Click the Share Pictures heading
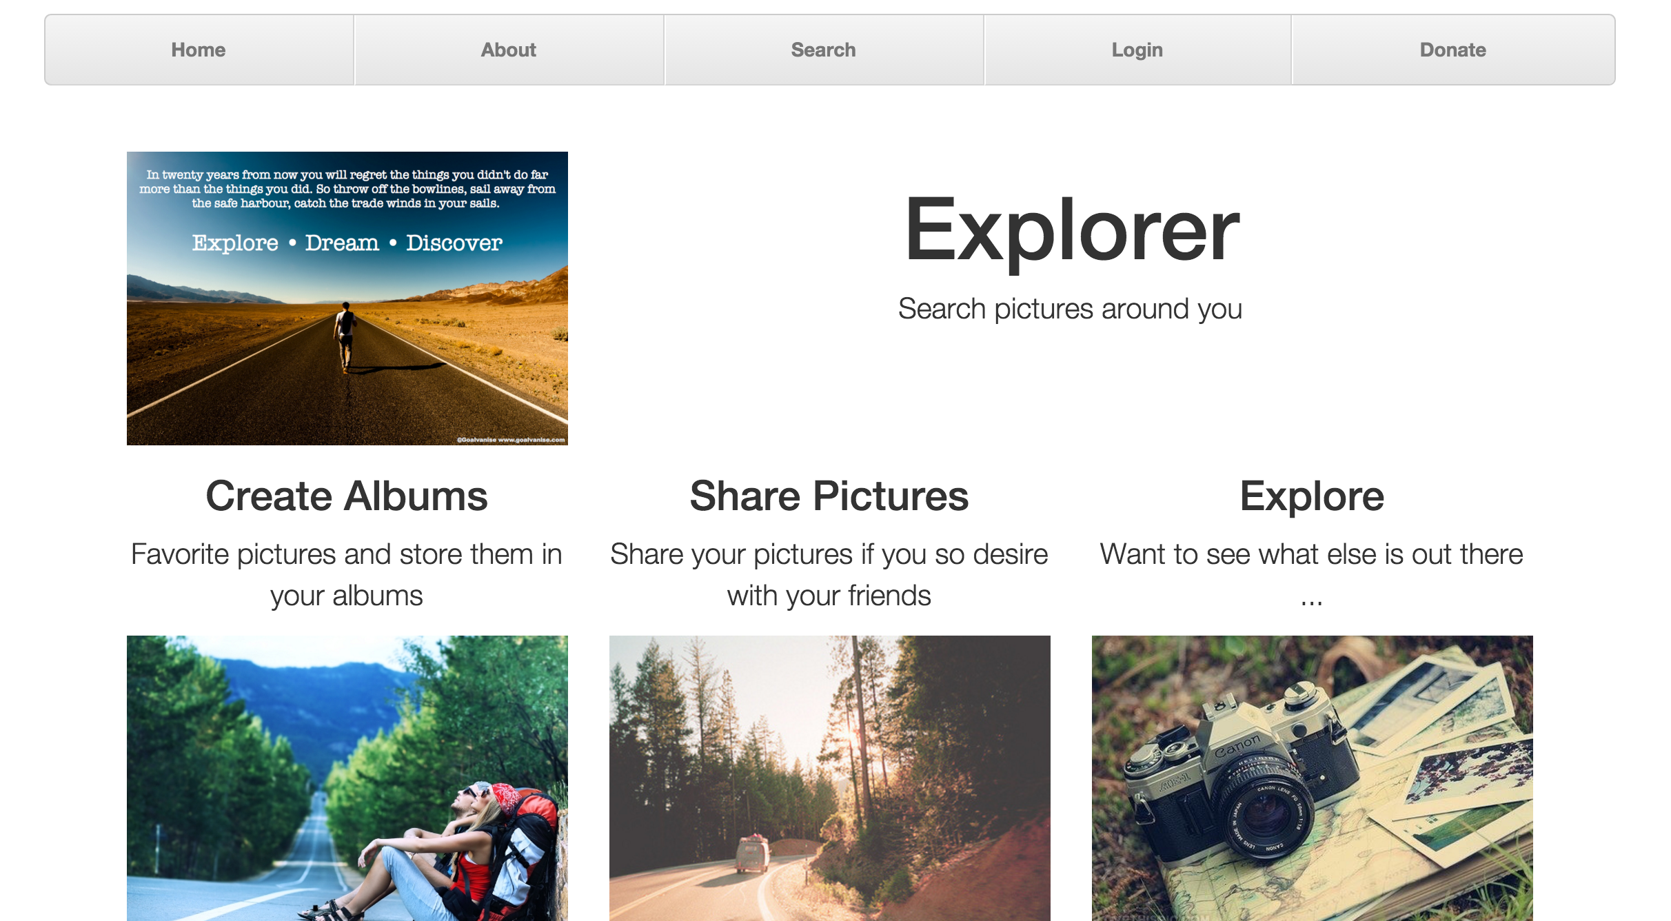This screenshot has width=1671, height=921. (829, 496)
